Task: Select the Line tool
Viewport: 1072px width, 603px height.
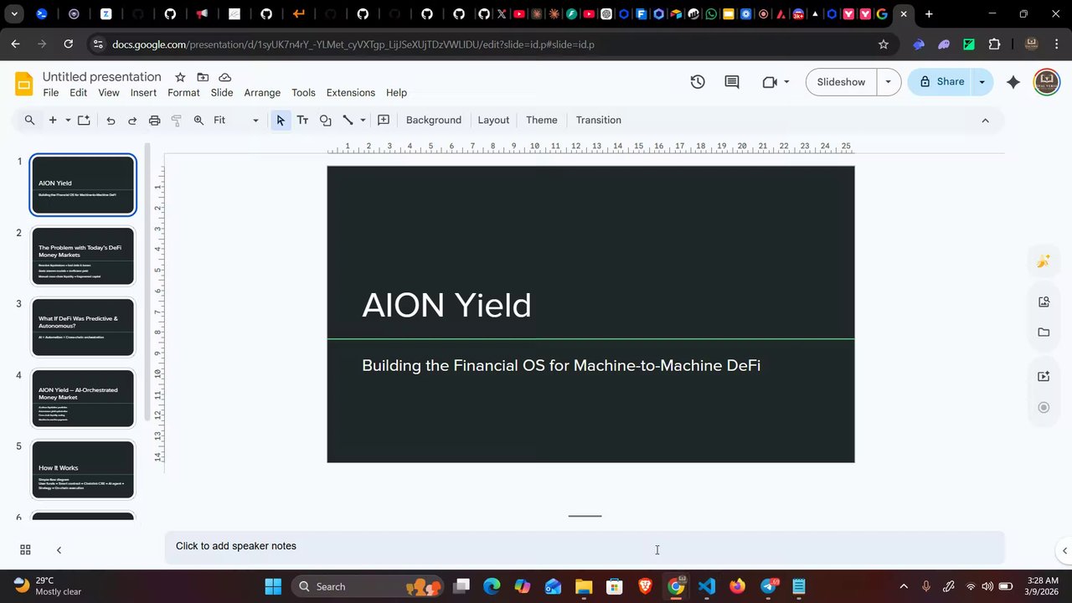Action: (348, 121)
